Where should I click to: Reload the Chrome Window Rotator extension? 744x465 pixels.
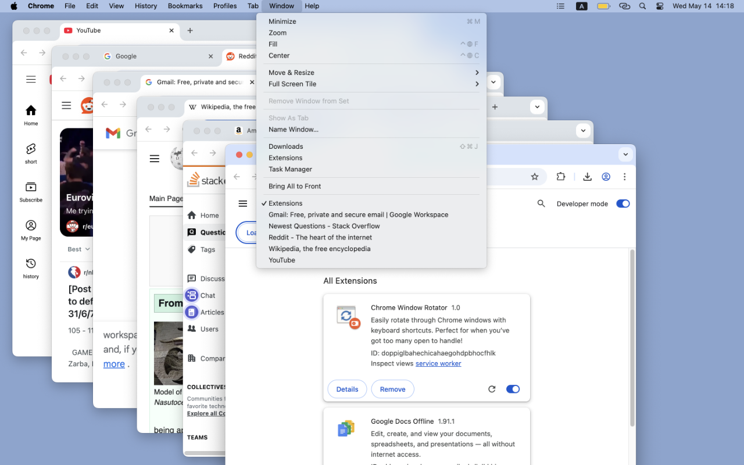(x=492, y=389)
